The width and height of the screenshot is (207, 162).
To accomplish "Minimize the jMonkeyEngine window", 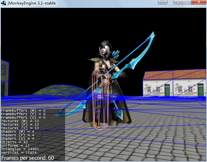I will [x=178, y=2].
